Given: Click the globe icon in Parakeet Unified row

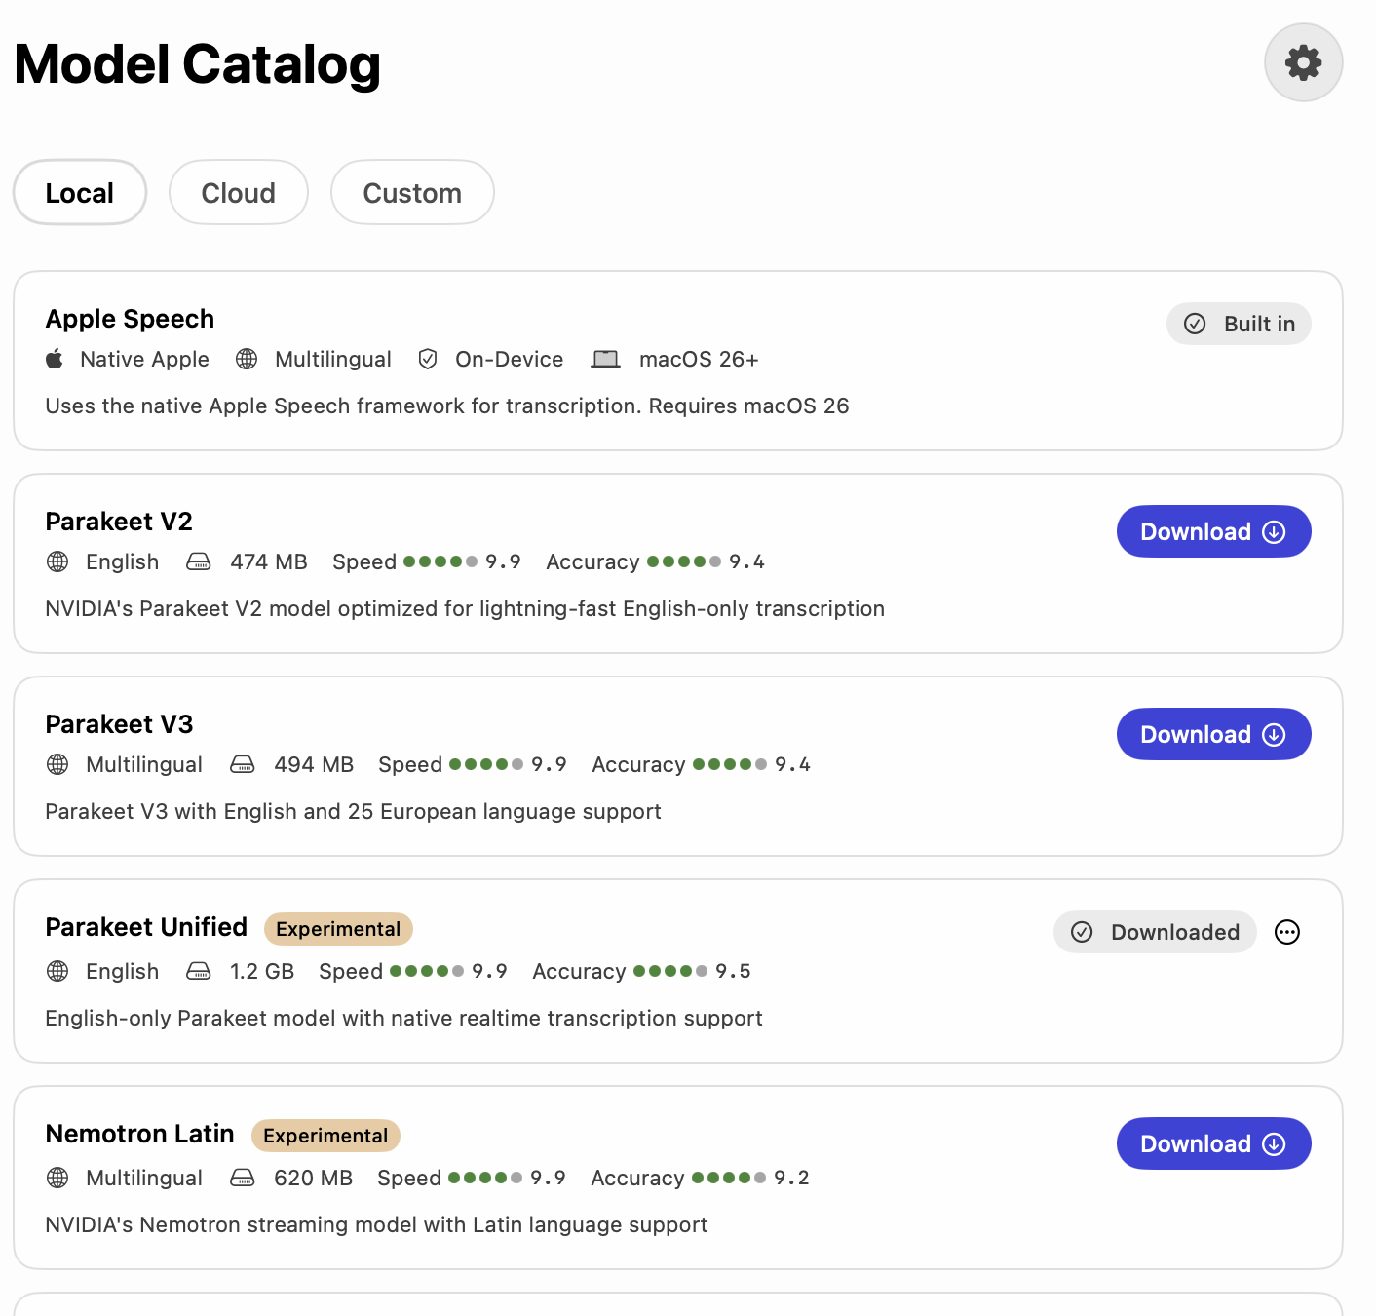Looking at the screenshot, I should [57, 971].
